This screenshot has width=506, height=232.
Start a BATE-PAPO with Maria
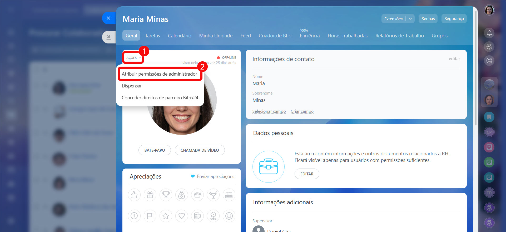[x=155, y=150]
